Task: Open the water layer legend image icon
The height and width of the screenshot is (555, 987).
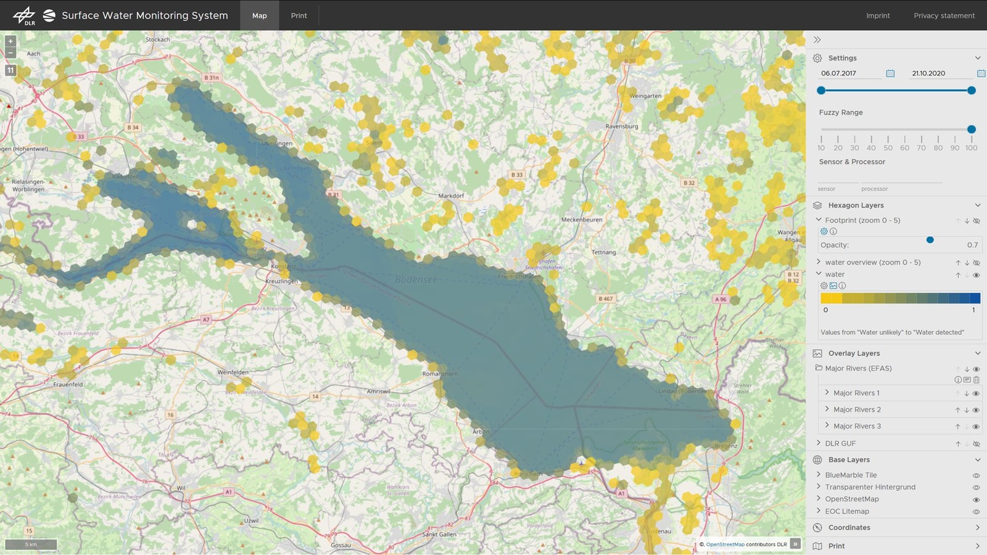Action: [x=833, y=286]
